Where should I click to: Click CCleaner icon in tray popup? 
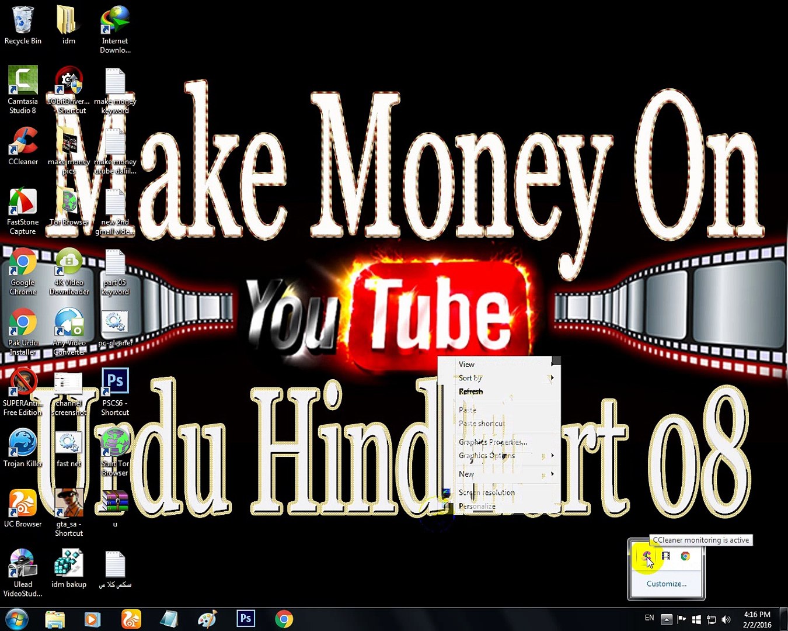[646, 556]
